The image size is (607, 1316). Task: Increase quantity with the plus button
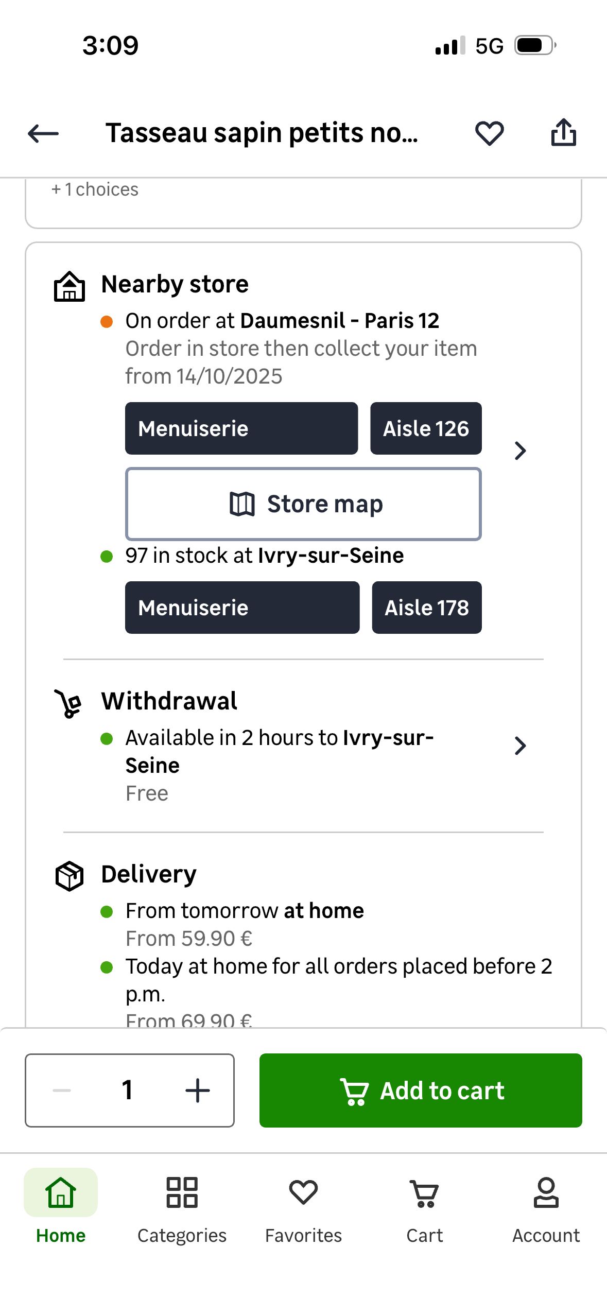197,1090
